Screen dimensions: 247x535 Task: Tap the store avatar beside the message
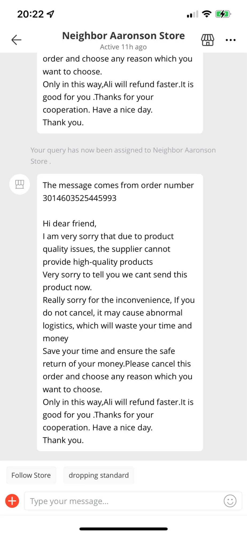tap(19, 184)
